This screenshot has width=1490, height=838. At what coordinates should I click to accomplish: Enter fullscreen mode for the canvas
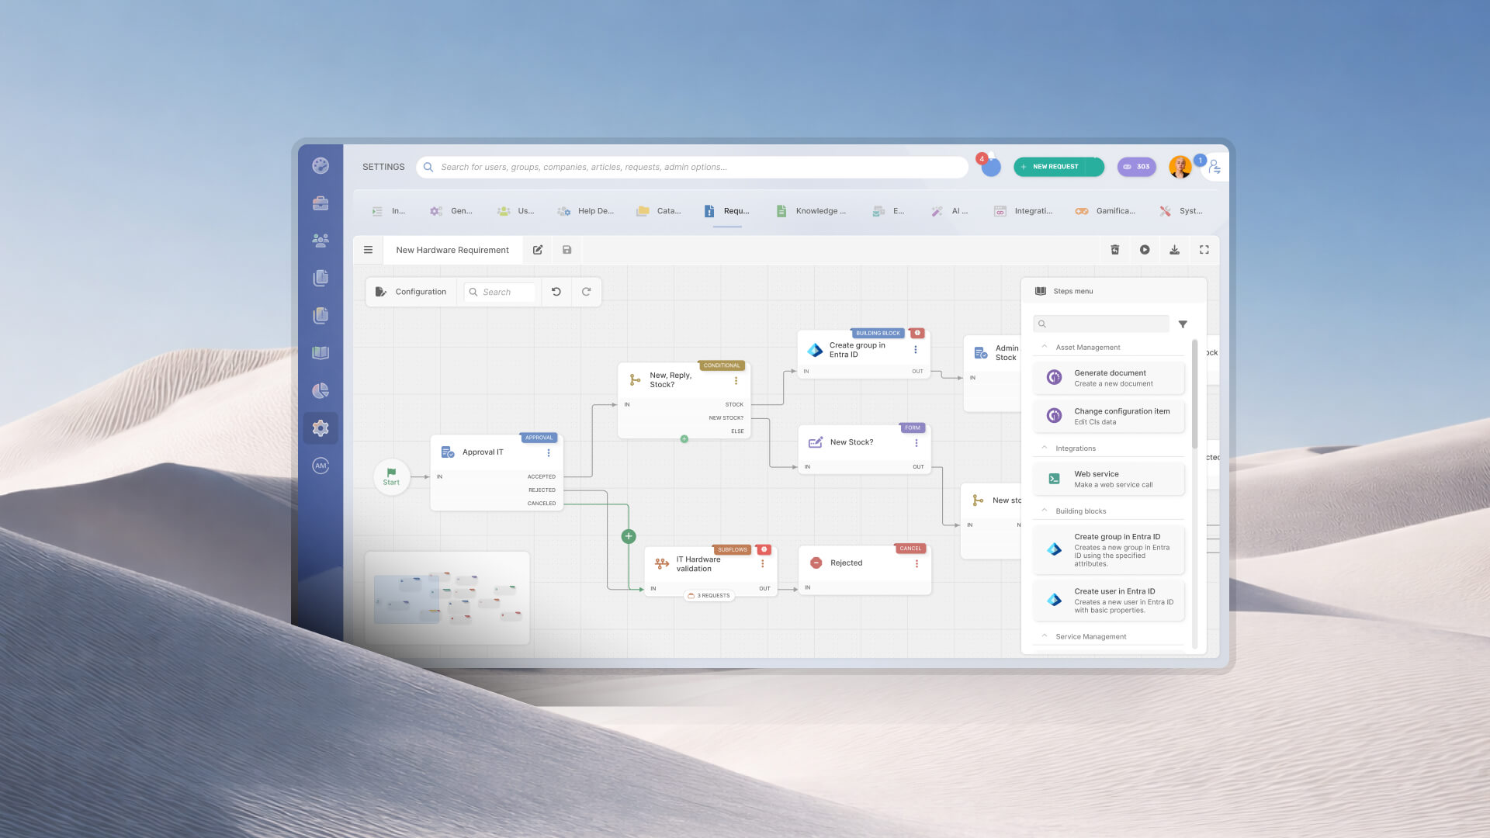click(x=1204, y=250)
